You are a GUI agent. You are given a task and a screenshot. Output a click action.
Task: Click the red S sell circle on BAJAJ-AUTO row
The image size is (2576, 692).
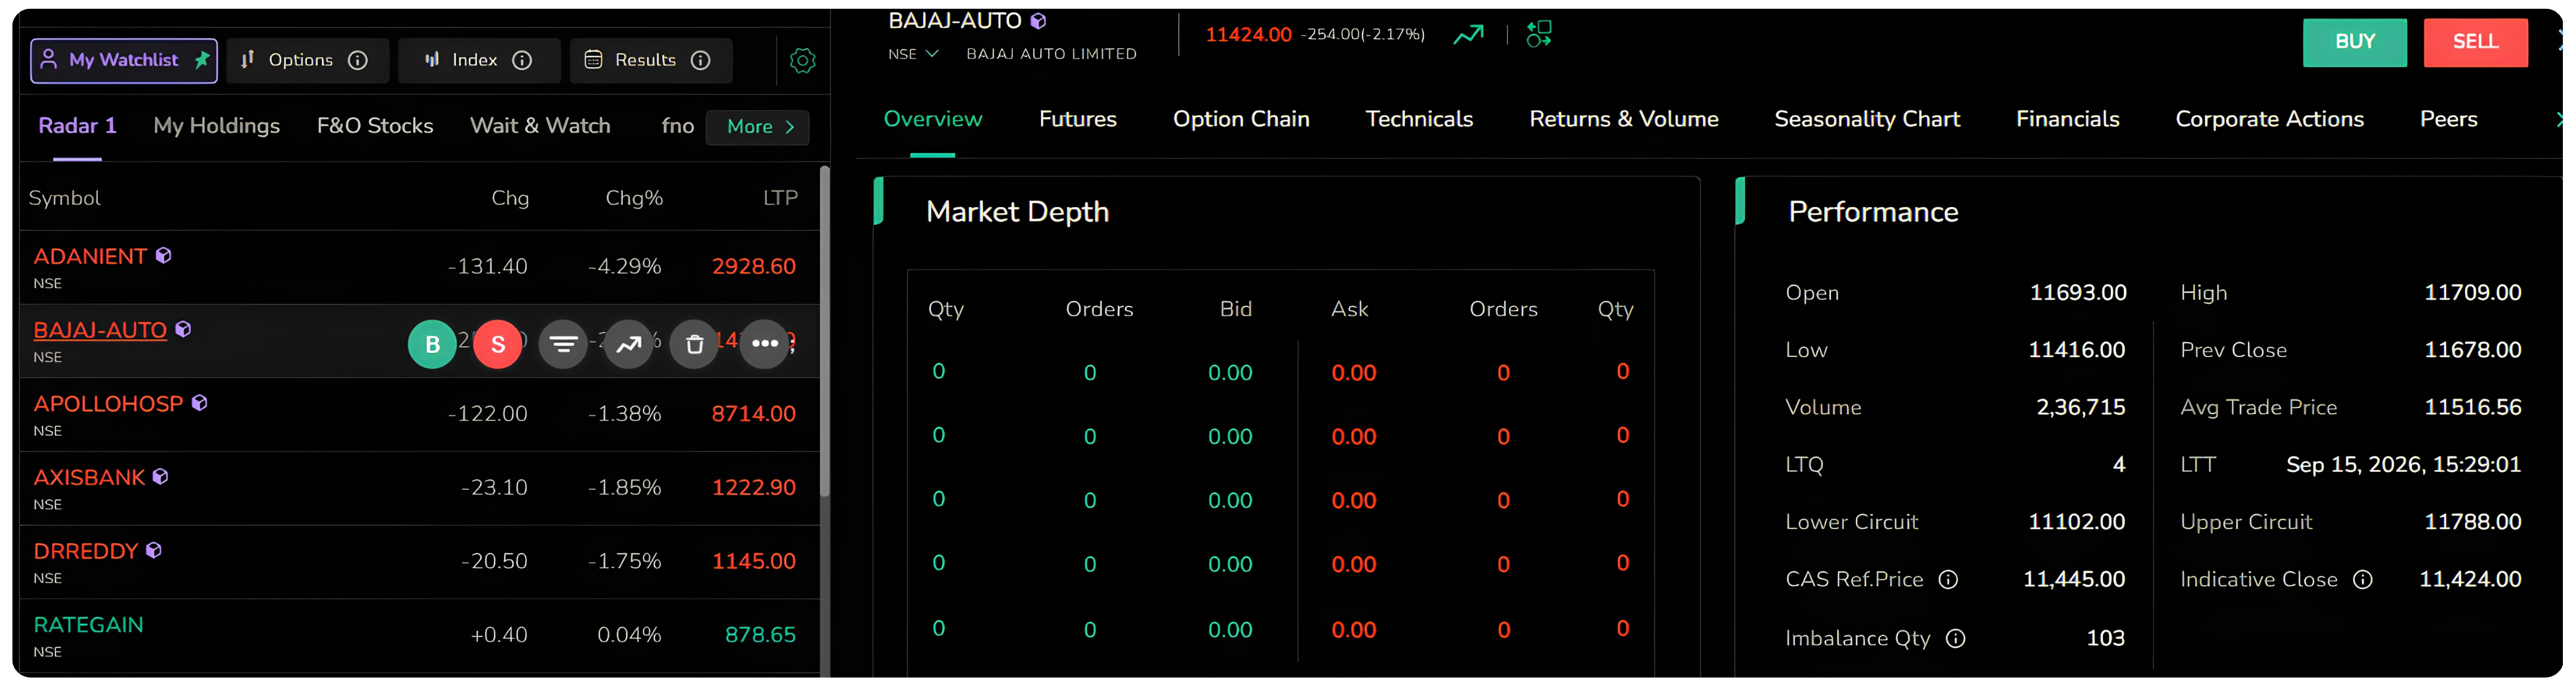[498, 344]
